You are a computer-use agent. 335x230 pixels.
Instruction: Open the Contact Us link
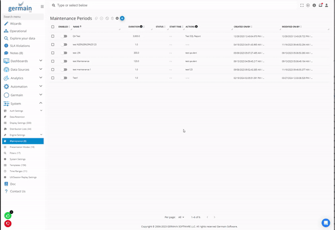17,191
